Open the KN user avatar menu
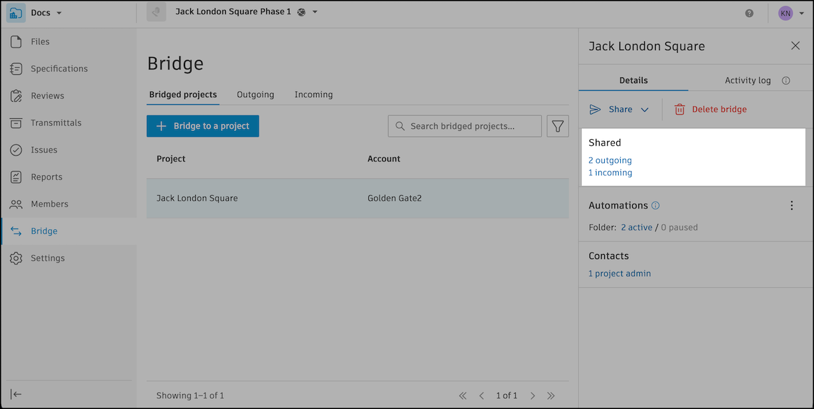The width and height of the screenshot is (814, 409). (x=792, y=13)
